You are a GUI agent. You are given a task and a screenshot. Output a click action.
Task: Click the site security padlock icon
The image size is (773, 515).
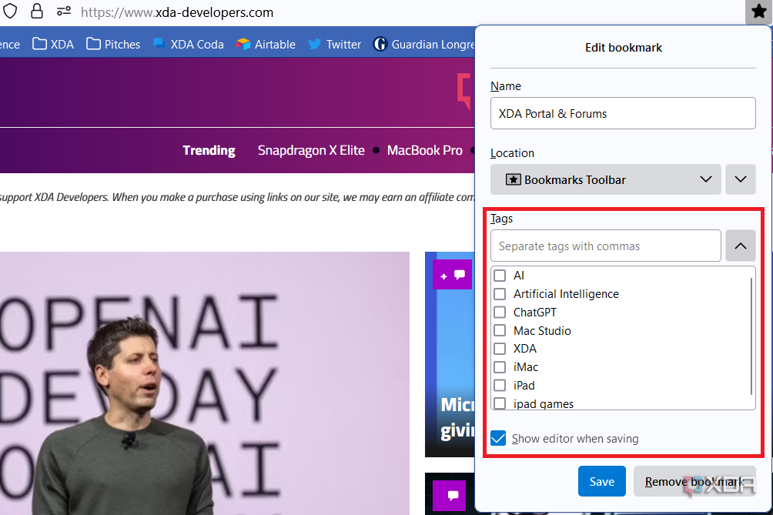37,12
